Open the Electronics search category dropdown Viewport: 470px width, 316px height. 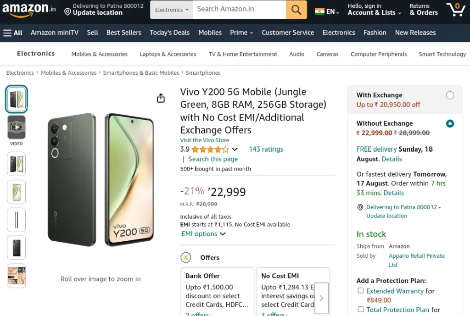click(172, 10)
